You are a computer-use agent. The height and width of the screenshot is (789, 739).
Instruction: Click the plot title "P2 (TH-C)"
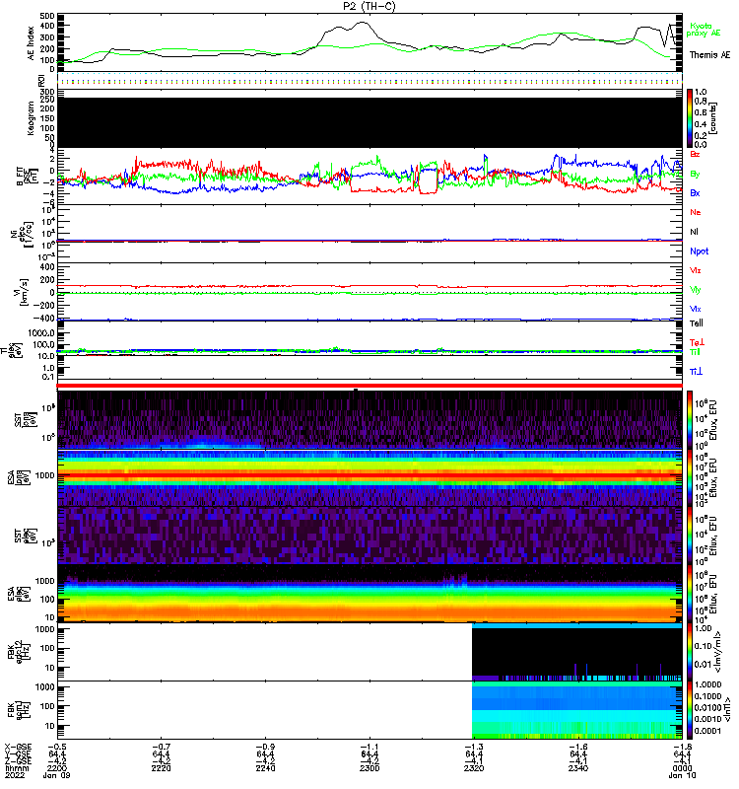coord(369,6)
